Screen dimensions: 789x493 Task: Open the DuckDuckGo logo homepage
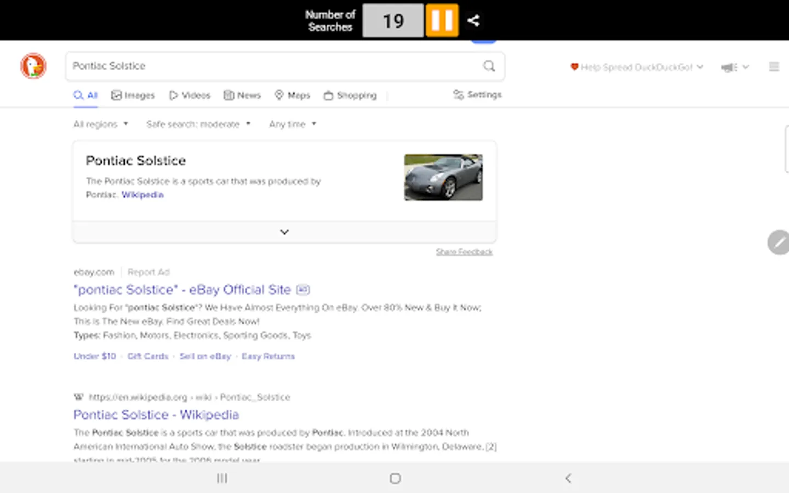pyautogui.click(x=33, y=66)
